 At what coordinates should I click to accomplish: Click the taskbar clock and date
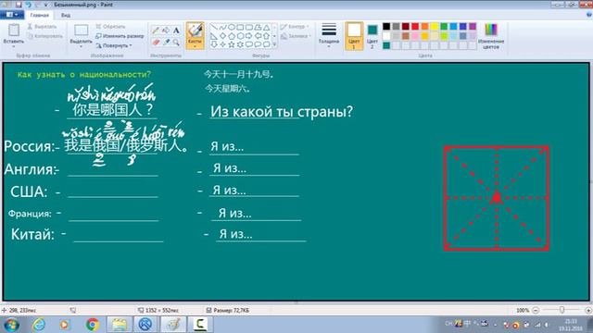(x=571, y=325)
